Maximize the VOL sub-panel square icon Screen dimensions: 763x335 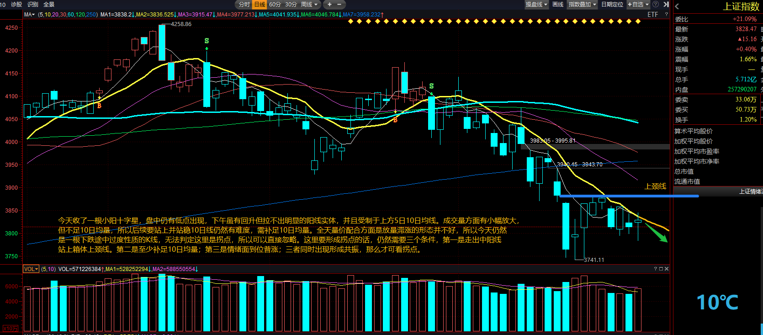pos(661,269)
